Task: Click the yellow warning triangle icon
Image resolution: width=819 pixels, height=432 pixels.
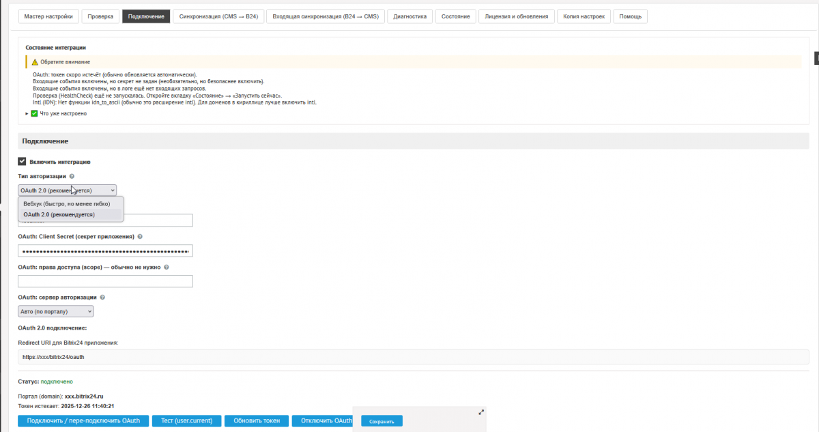Action: (x=35, y=62)
